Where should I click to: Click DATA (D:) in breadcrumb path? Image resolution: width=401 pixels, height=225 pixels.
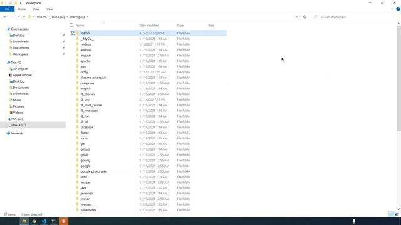58,17
